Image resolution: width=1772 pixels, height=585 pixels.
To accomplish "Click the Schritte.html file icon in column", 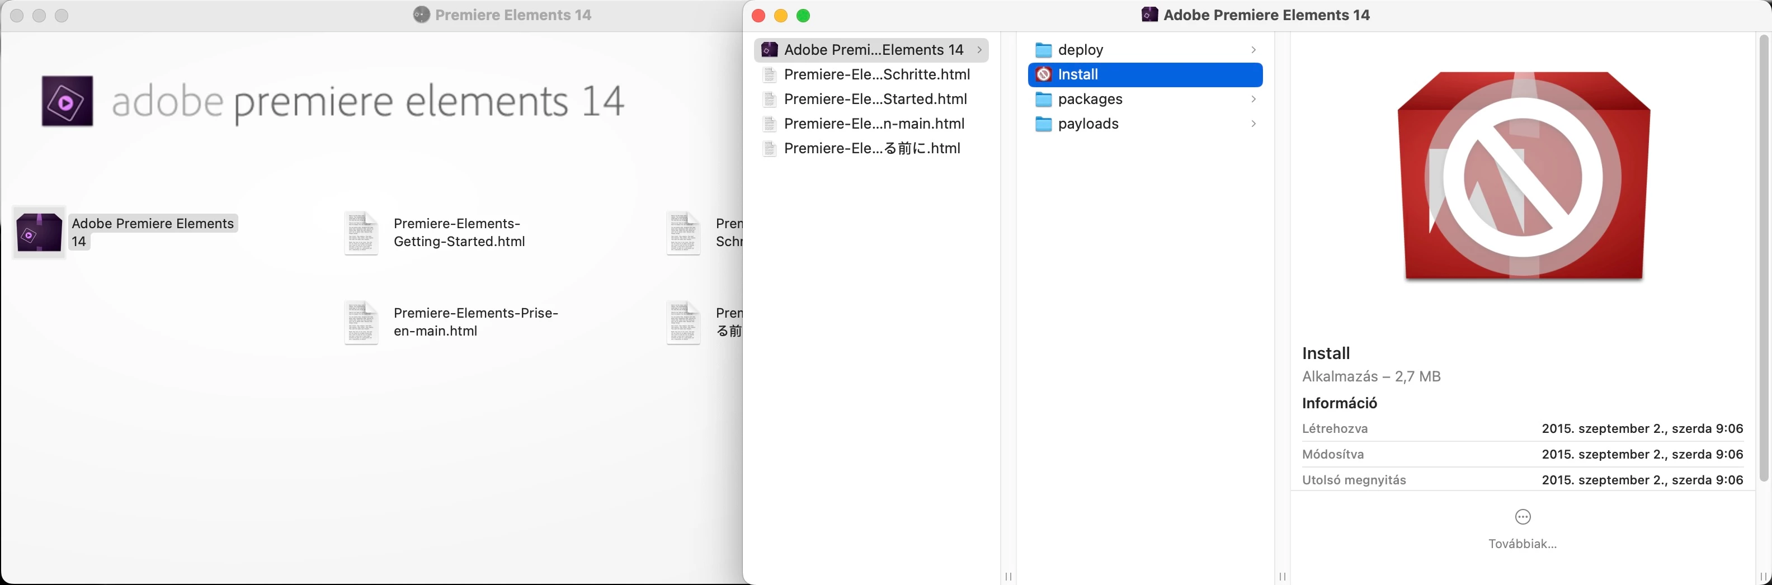I will (770, 74).
